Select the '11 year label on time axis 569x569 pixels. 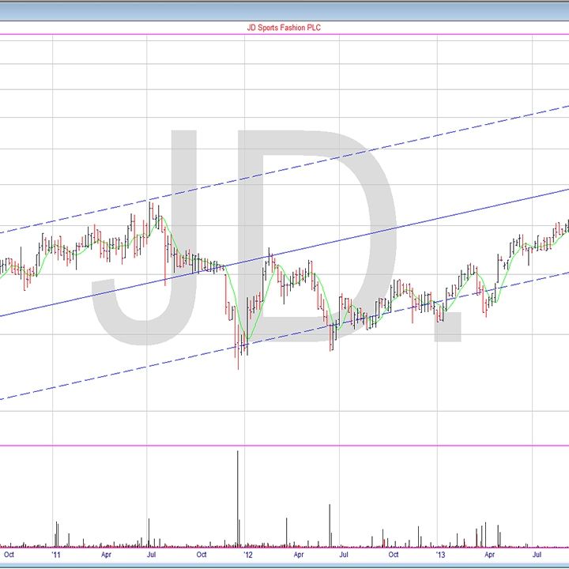56,556
